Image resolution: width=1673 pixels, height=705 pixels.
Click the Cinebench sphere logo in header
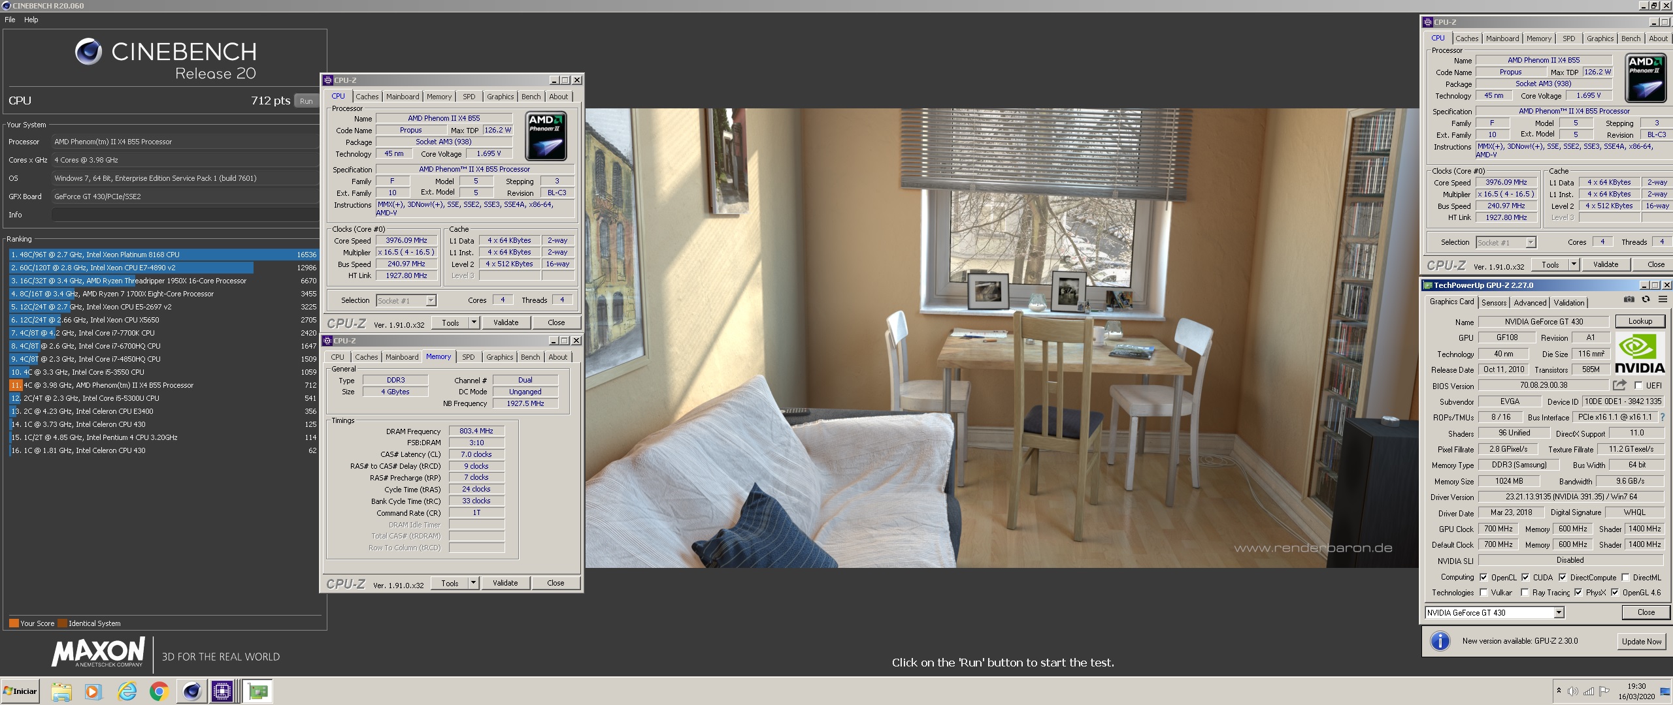pos(88,52)
